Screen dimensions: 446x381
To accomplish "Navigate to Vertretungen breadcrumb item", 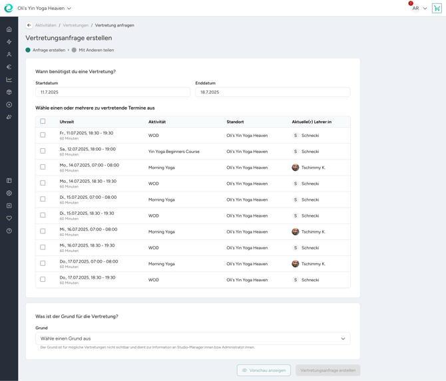I will pos(75,25).
